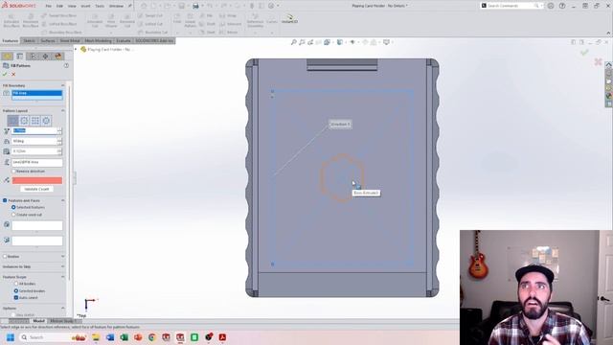
Task: Collapse the Feature Scope section
Action: pyautogui.click(x=62, y=277)
